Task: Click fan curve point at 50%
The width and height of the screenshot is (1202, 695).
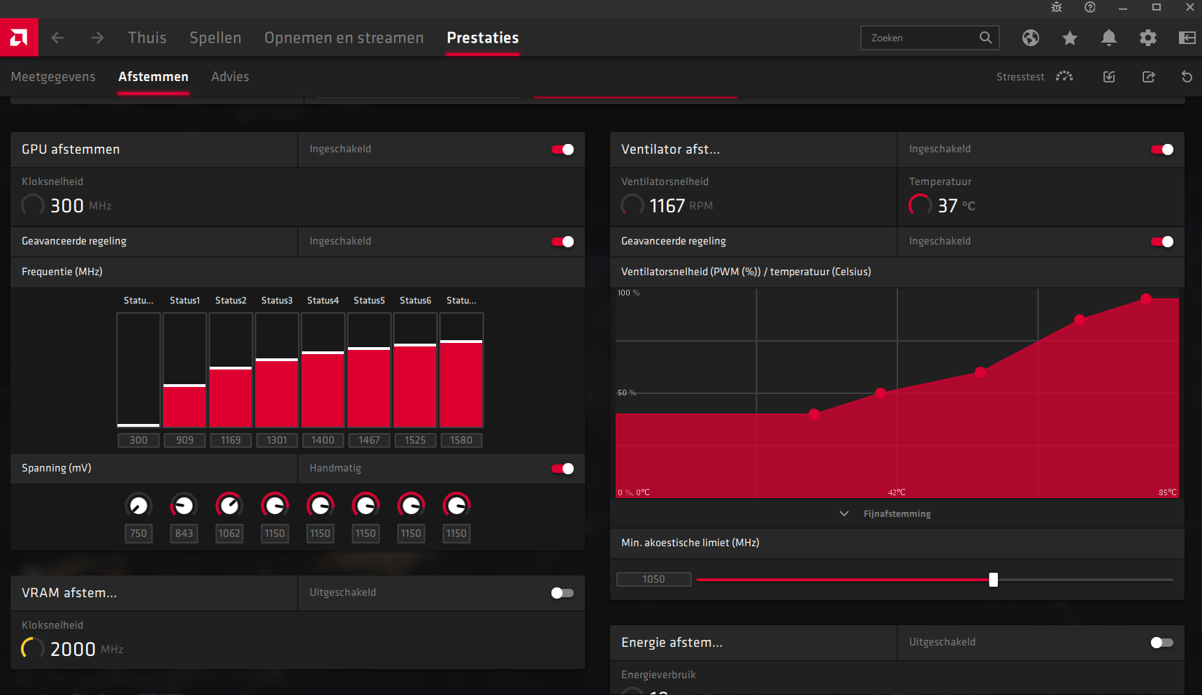Action: (881, 393)
